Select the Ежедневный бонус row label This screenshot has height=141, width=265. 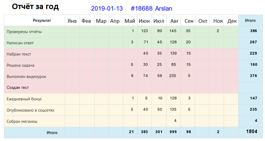coord(24,99)
